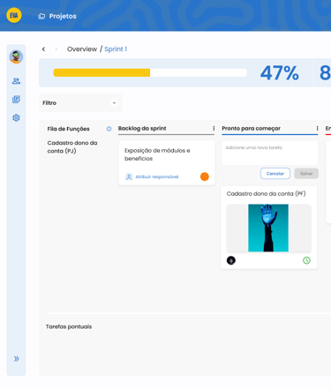Go back using the left arrow
The height and width of the screenshot is (389, 331).
coord(43,49)
